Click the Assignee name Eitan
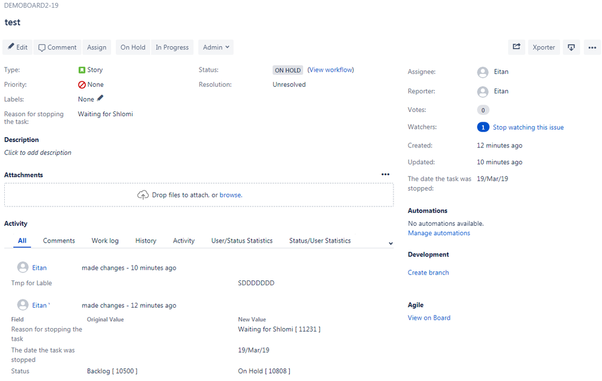Screen dimensions: 602x381 point(501,72)
